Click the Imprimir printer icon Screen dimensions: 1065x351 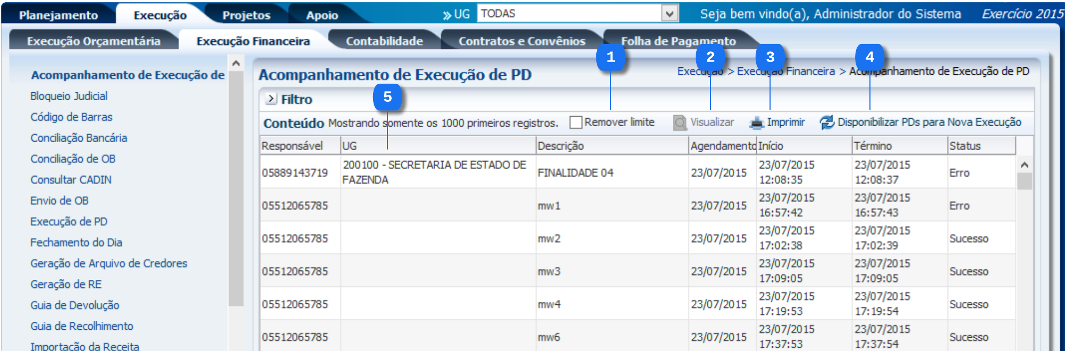(756, 123)
